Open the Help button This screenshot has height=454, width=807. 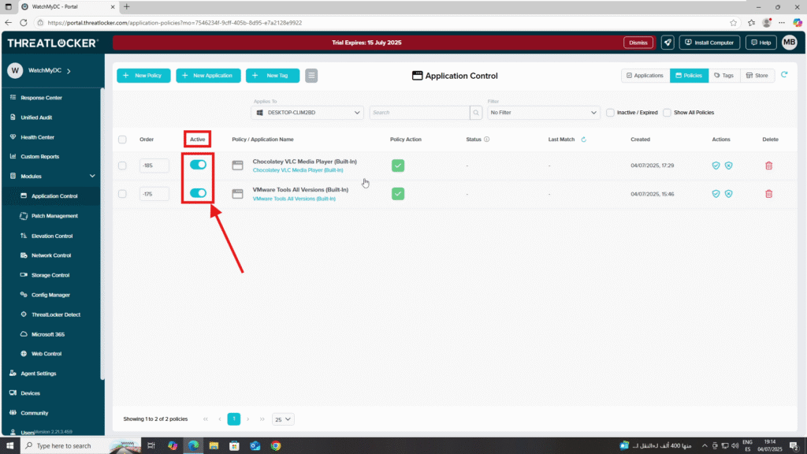(761, 43)
